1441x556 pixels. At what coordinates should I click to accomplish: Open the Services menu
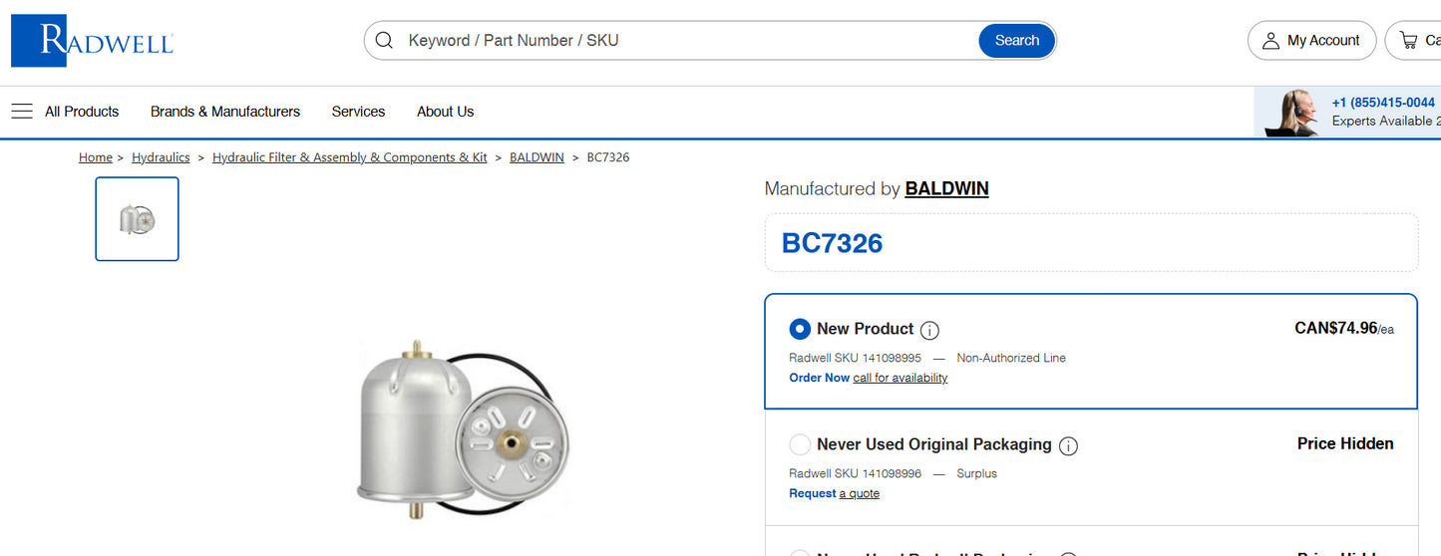click(x=358, y=112)
